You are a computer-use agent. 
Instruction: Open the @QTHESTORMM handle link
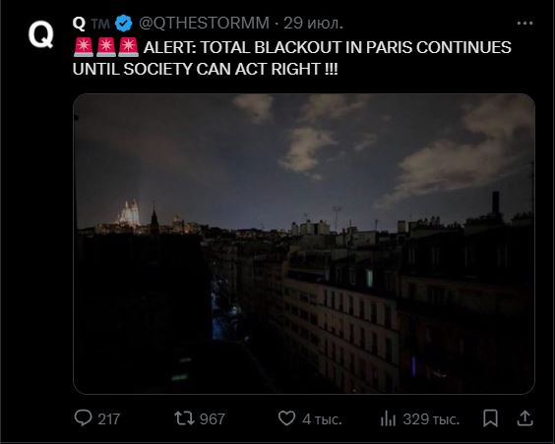[204, 24]
